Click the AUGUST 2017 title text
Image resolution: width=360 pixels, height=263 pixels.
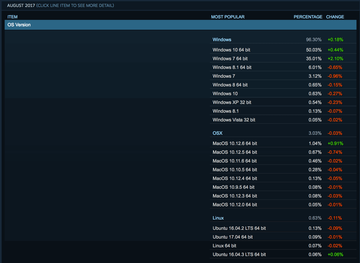21,5
